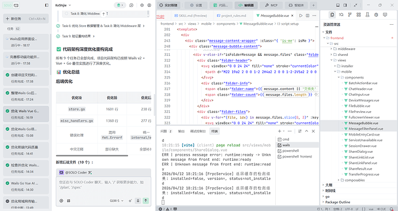
Task: Toggle SOLO mode switch
Action: pos(12,5)
